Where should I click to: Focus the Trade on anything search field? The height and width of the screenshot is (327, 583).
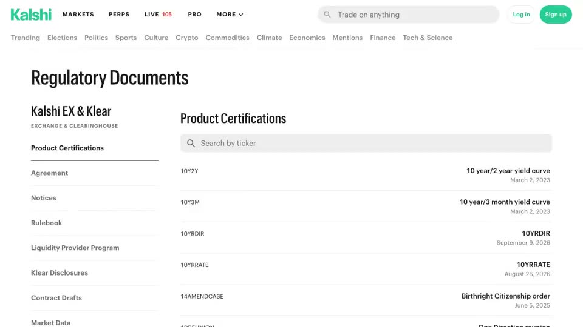click(408, 15)
